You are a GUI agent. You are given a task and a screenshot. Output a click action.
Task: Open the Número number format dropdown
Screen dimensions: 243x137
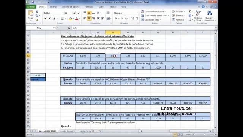137,13
